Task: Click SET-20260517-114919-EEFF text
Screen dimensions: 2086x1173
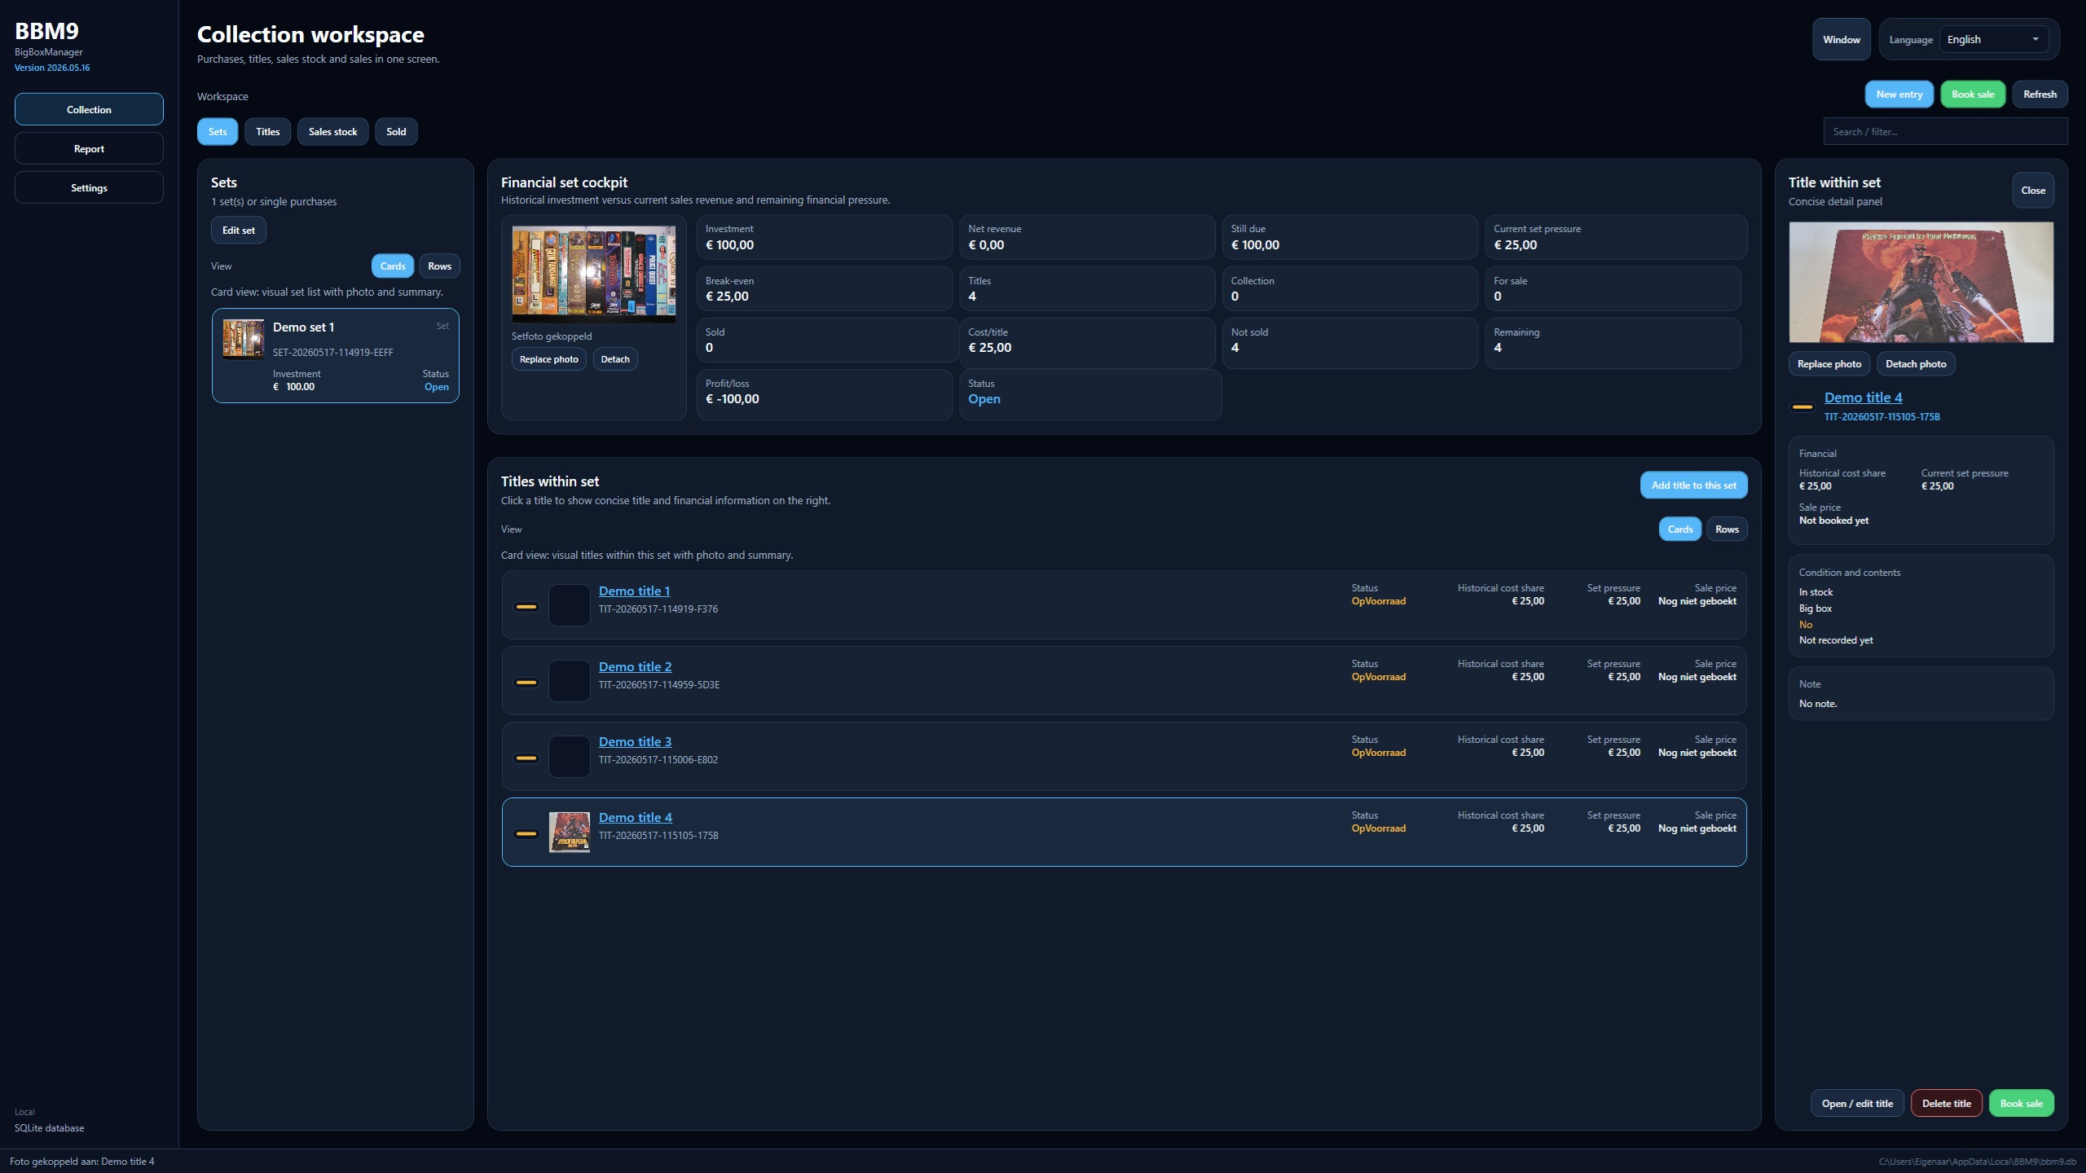Action: (x=332, y=353)
